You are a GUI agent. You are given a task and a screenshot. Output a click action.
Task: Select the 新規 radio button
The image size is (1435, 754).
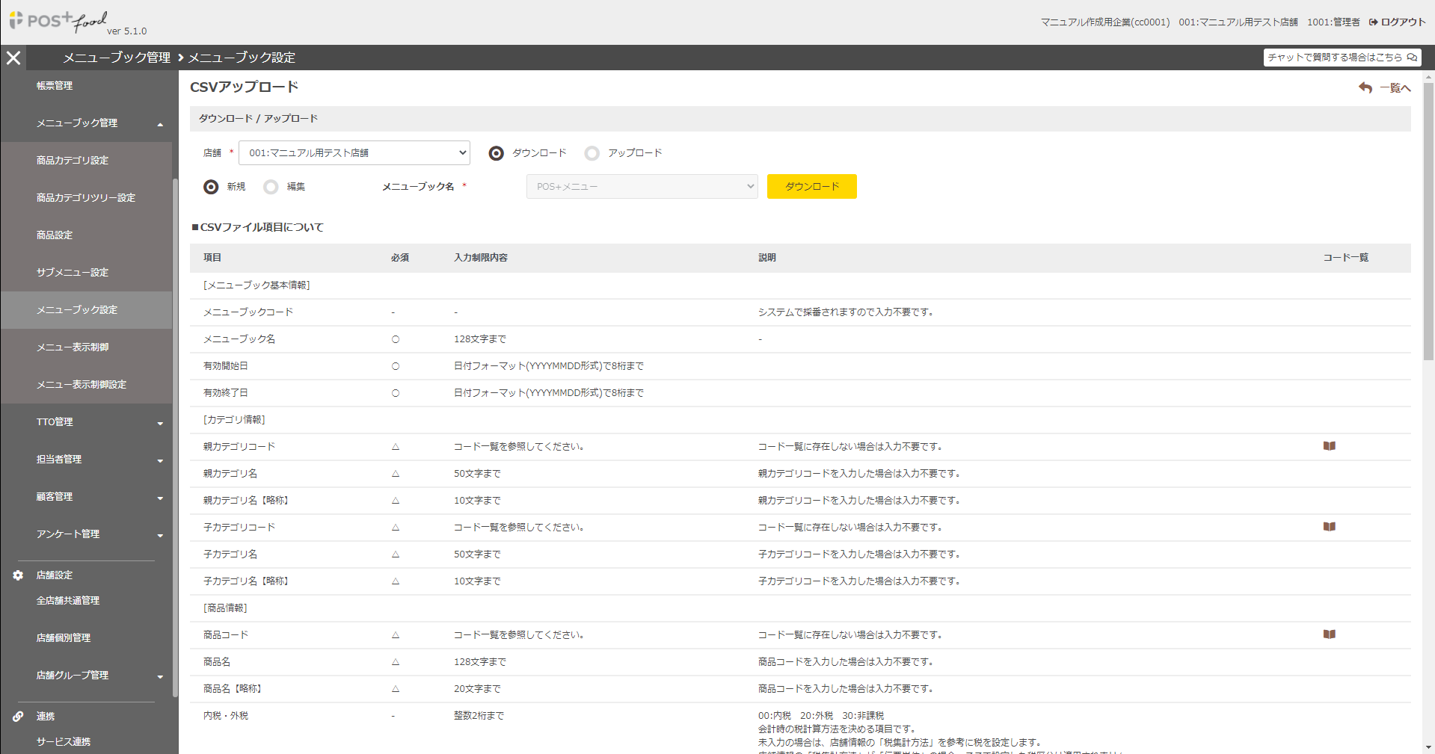pyautogui.click(x=211, y=187)
